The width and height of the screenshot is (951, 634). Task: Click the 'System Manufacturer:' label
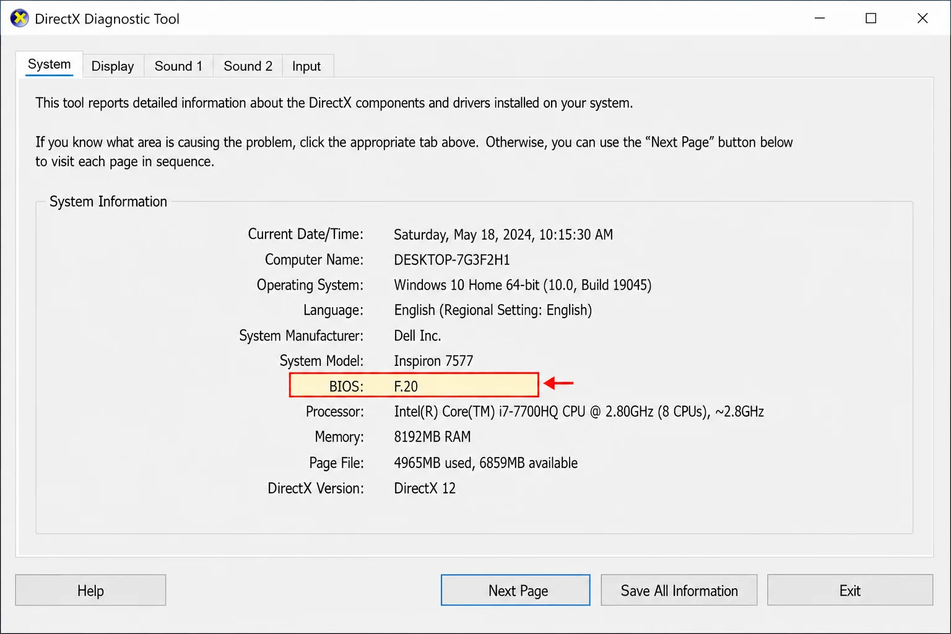click(302, 336)
